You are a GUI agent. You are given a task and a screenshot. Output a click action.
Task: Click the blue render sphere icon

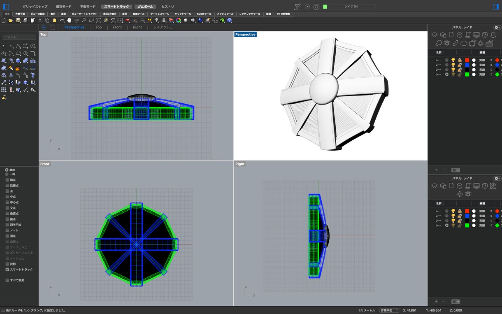(x=200, y=20)
